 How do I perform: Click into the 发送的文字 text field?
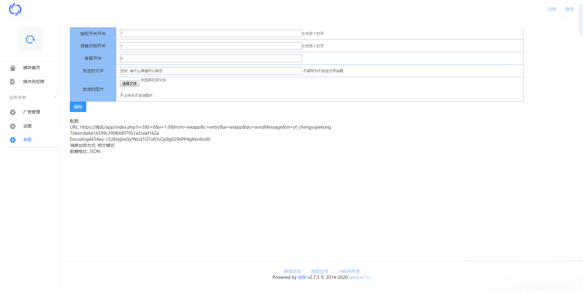[211, 71]
